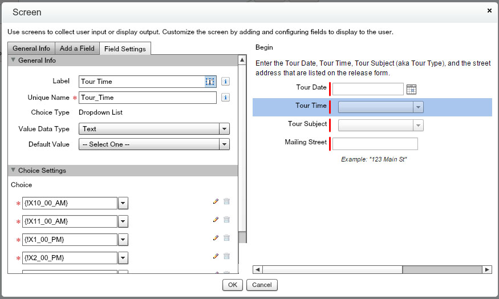Viewport: 499px width, 299px height.
Task: Edit the {!X11_00_AM} choice with pencil icon
Action: coord(216,219)
